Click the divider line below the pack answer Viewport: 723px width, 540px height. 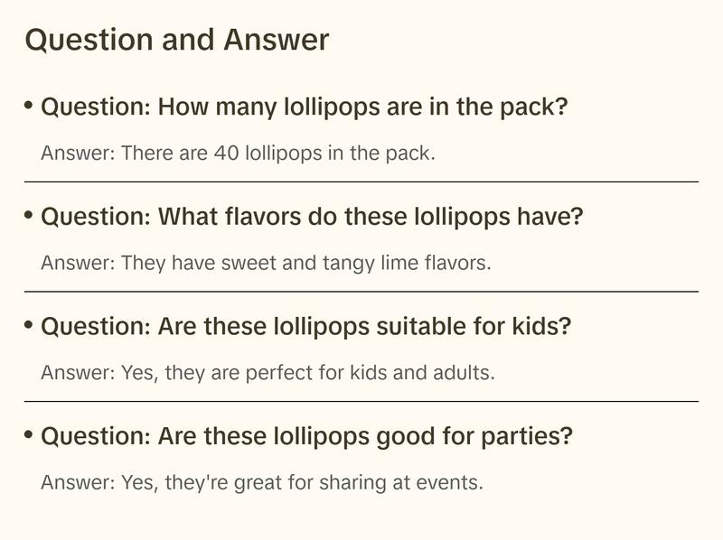click(361, 182)
